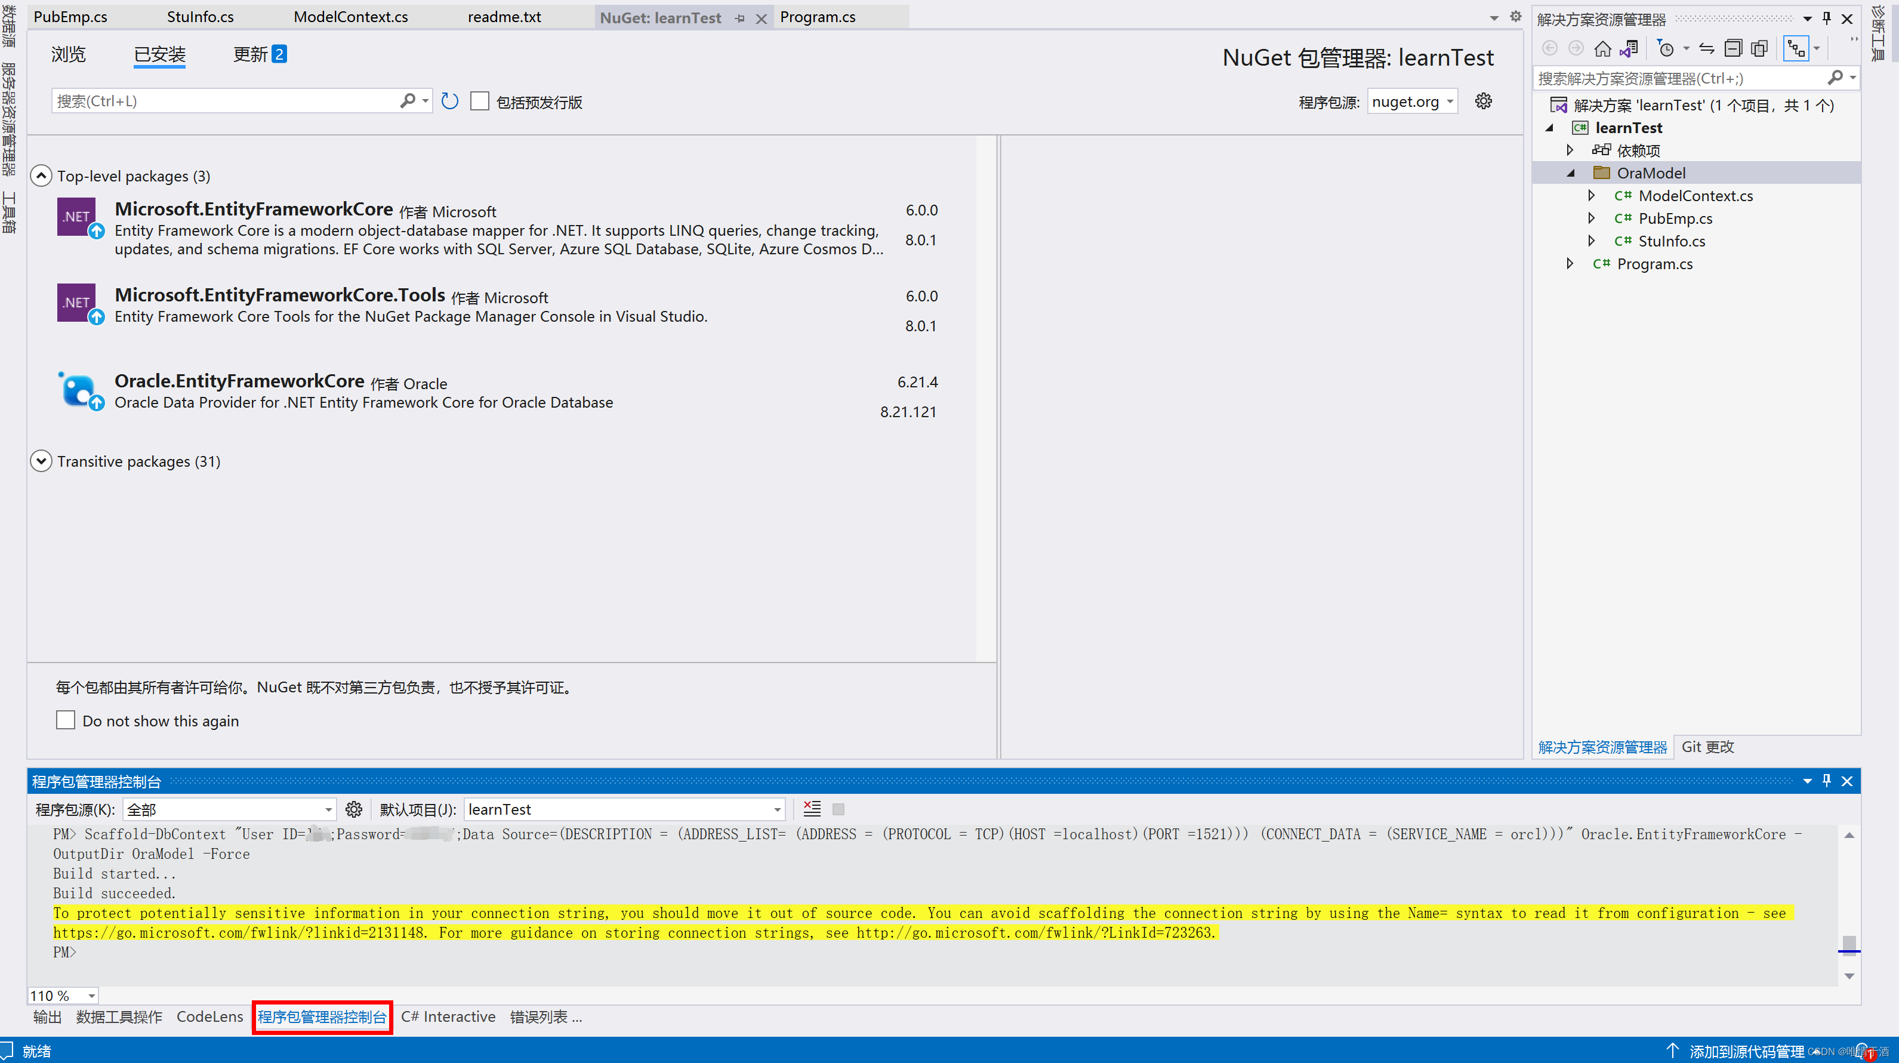Click the Stop icon in Package Manager Console

(x=838, y=809)
